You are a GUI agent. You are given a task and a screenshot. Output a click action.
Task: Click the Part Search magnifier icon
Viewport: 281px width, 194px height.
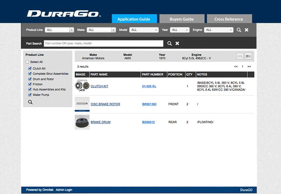(x=169, y=43)
